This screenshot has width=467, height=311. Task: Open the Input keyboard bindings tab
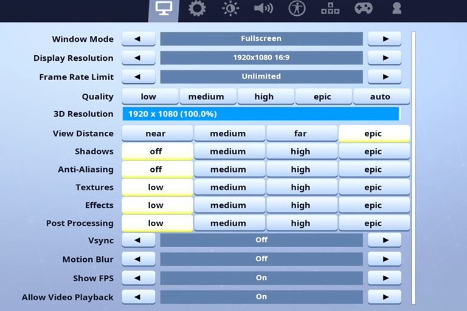pyautogui.click(x=330, y=9)
